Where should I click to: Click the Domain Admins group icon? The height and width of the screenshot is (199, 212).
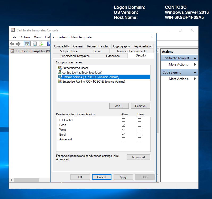60,77
